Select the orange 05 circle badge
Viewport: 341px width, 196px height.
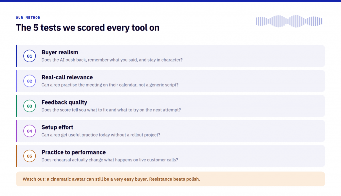click(x=30, y=156)
